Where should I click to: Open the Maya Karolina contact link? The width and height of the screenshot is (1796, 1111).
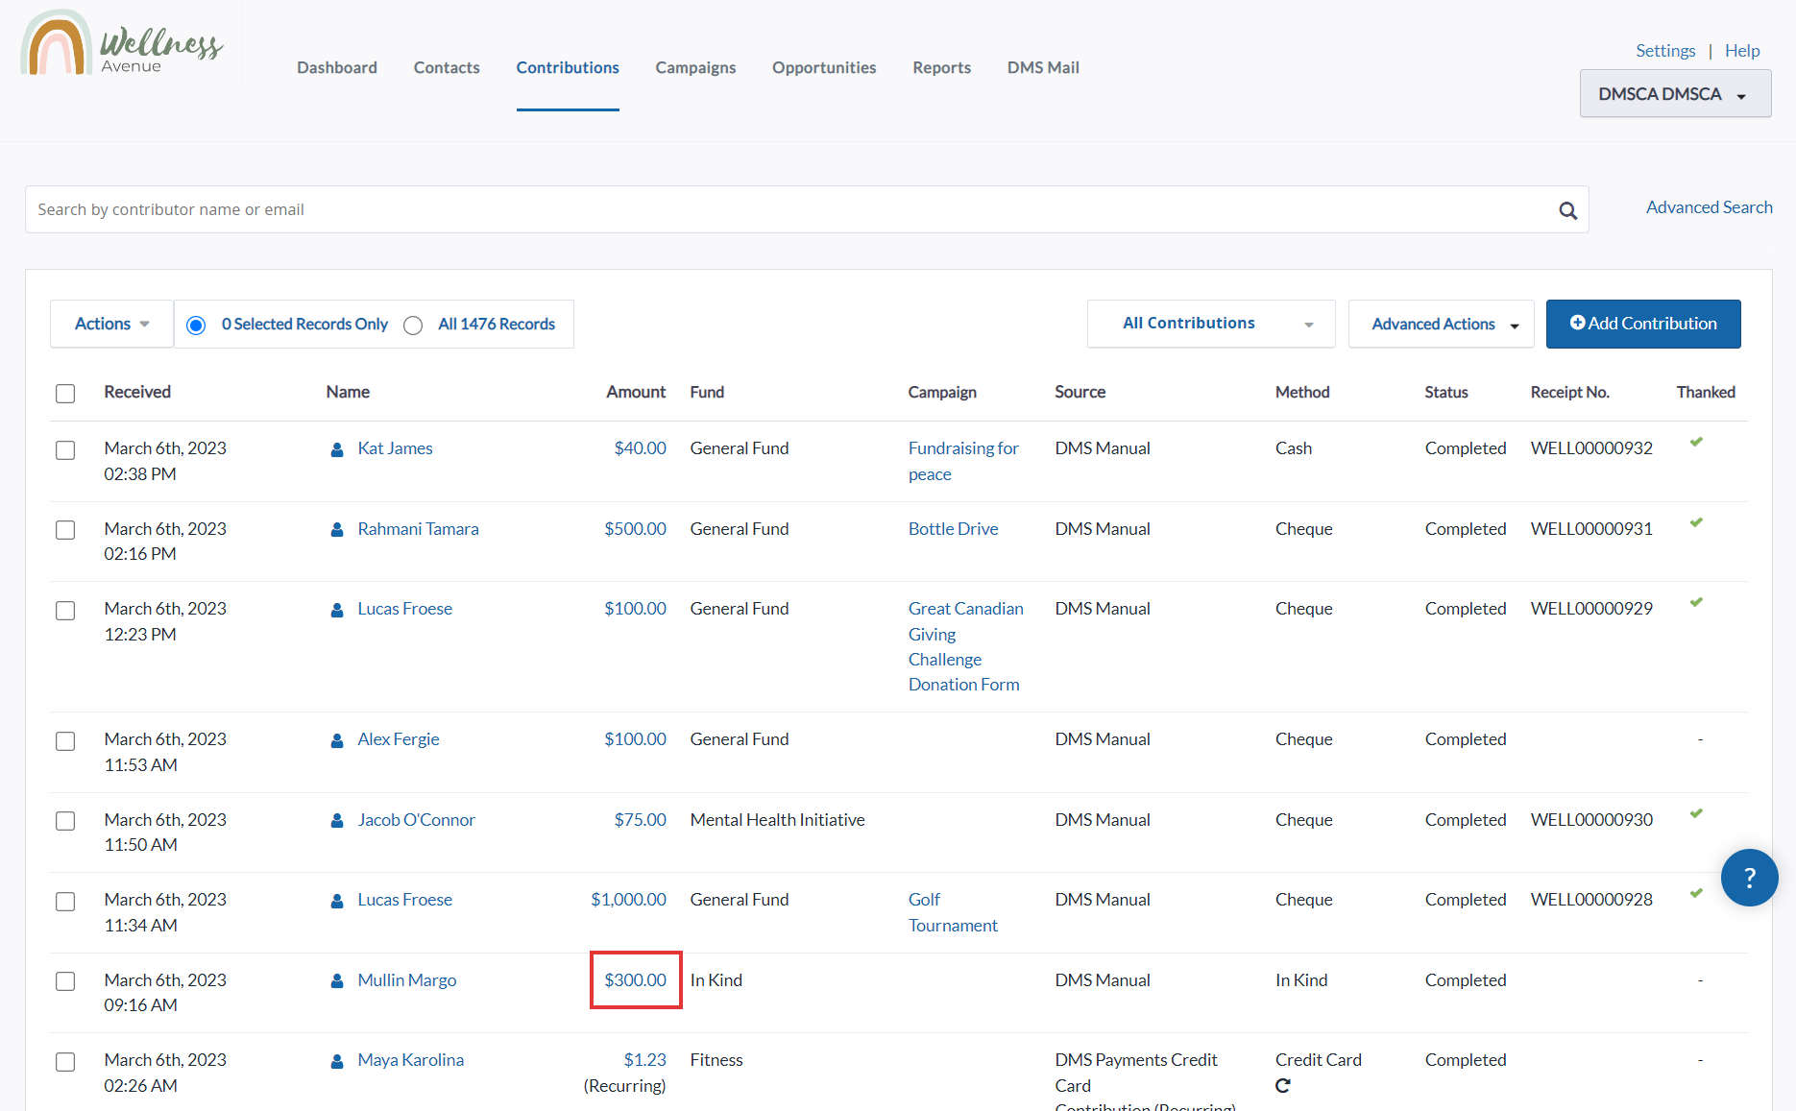(410, 1060)
